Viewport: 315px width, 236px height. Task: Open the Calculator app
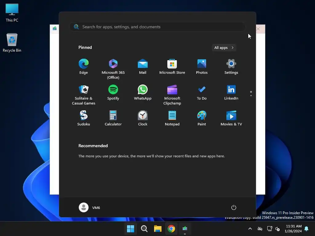coord(113,118)
